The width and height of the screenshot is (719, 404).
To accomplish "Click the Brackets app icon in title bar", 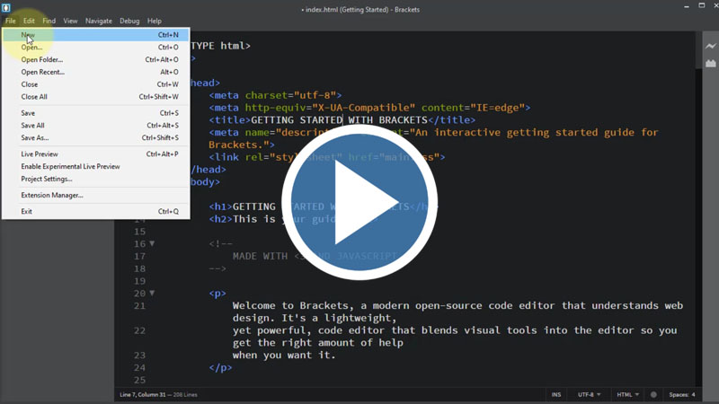I will 8,8.
